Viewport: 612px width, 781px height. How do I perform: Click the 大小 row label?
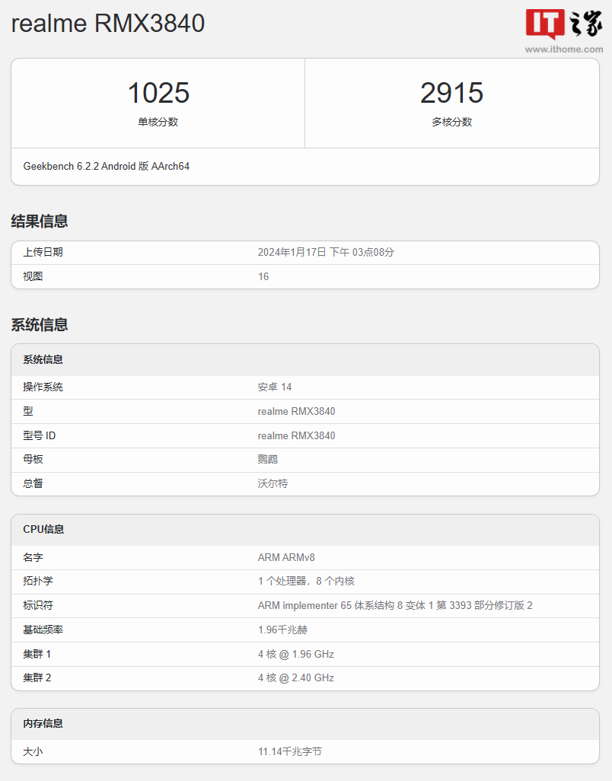(x=33, y=751)
